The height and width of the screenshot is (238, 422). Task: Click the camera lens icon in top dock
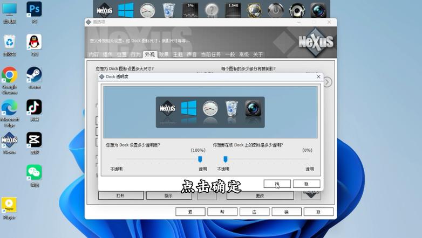[318, 10]
